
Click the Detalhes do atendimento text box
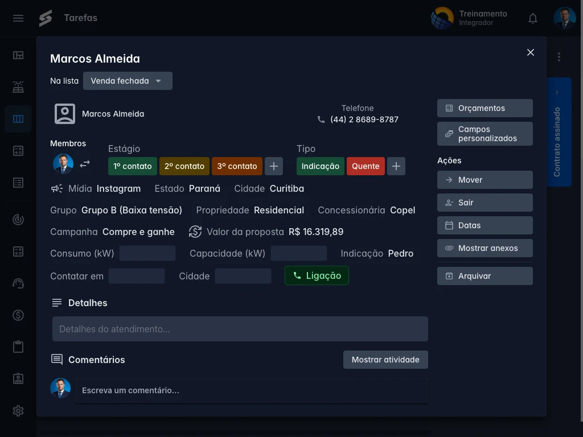(240, 329)
